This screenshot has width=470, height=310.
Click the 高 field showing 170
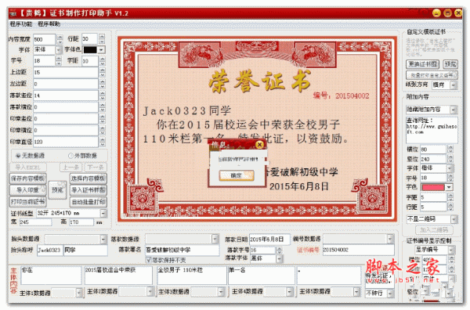(x=81, y=222)
